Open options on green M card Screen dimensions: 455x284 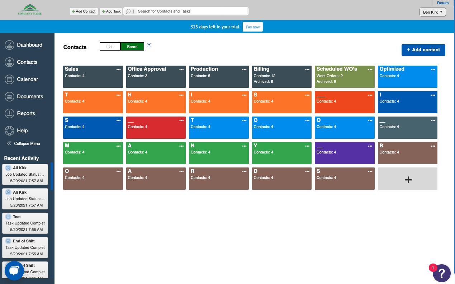click(118, 146)
